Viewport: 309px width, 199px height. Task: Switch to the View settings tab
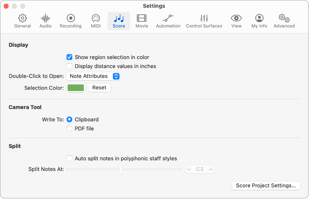coord(236,21)
